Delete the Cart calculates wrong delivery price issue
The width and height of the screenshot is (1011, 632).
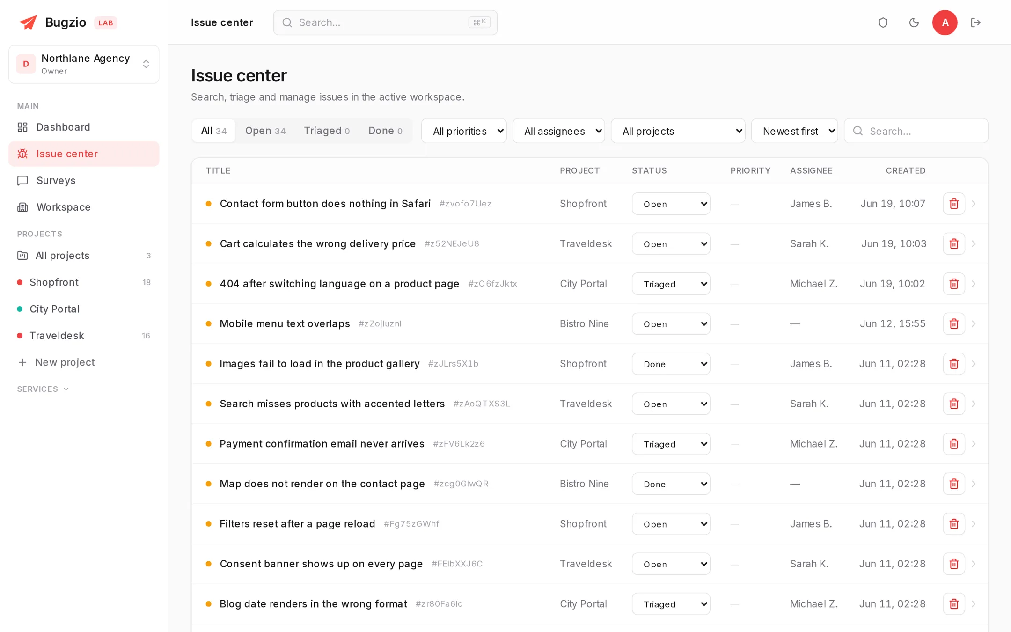coord(954,244)
